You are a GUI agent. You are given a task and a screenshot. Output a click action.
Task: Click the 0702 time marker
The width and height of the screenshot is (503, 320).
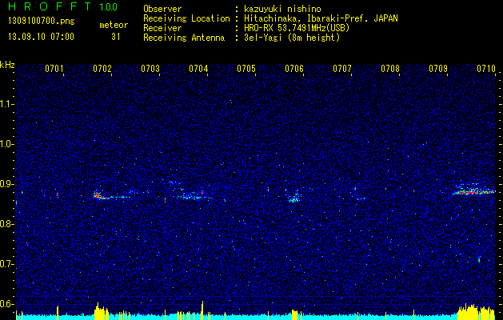tap(102, 69)
